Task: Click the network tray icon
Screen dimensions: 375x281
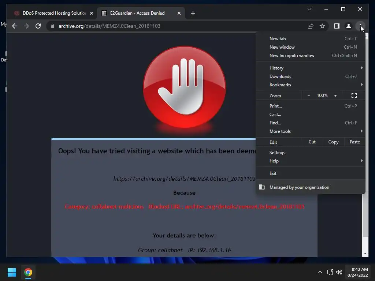Action: pyautogui.click(x=330, y=272)
